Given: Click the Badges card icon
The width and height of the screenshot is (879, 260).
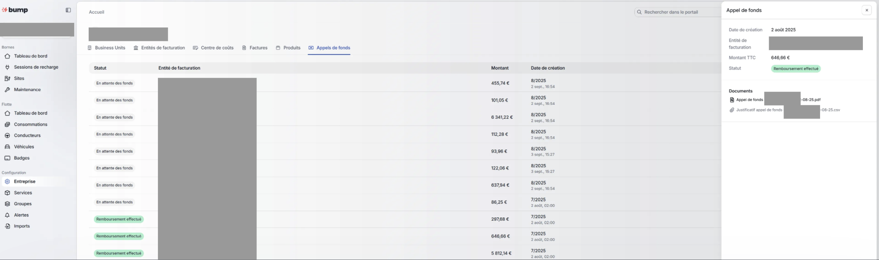Looking at the screenshot, I should click(x=7, y=158).
